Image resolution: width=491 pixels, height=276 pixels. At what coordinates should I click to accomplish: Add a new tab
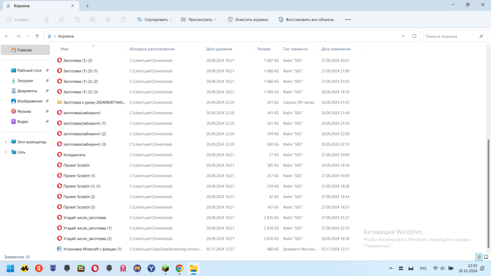[87, 5]
